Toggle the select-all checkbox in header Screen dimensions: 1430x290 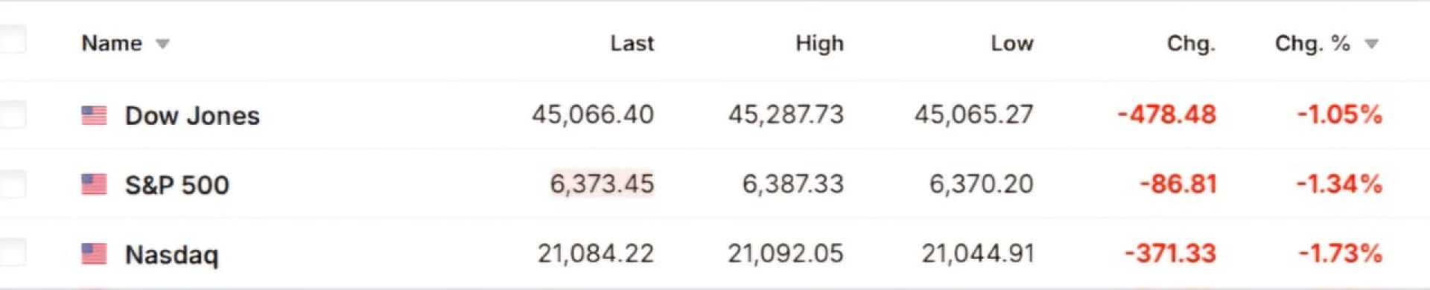tap(13, 39)
